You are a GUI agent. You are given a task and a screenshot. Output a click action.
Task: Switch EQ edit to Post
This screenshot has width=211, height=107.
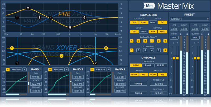(x=143, y=32)
